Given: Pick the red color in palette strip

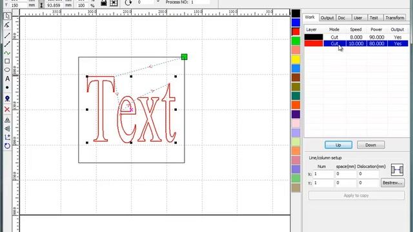Looking at the screenshot, I should coord(296,32).
